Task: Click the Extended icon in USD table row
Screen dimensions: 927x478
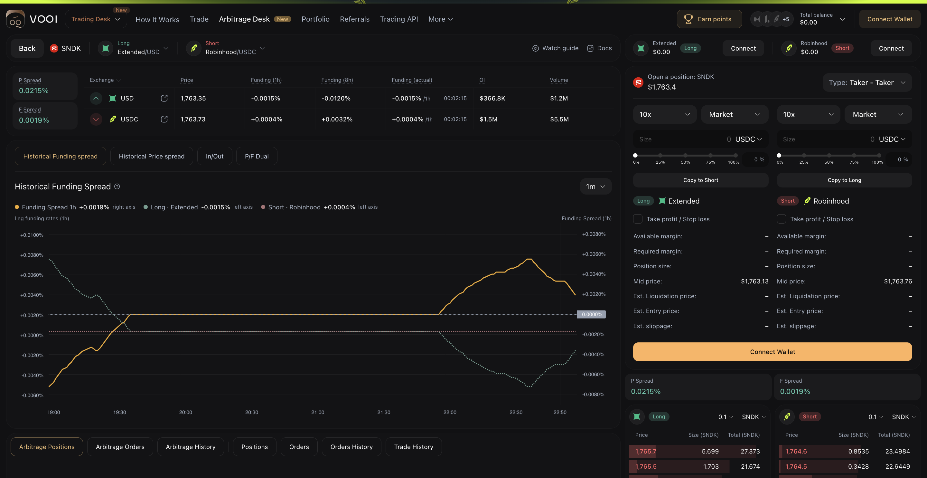Action: point(113,98)
